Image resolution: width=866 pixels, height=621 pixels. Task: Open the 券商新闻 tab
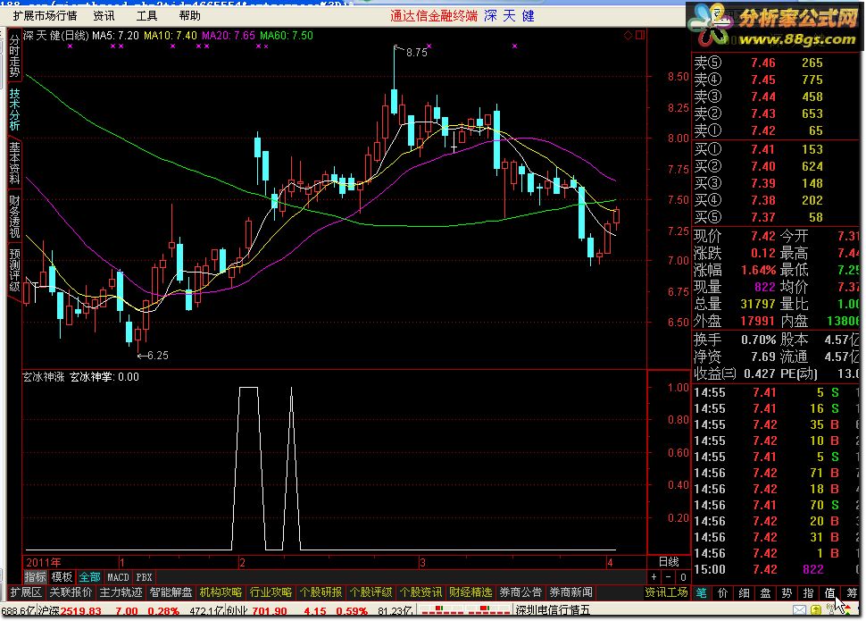click(570, 592)
